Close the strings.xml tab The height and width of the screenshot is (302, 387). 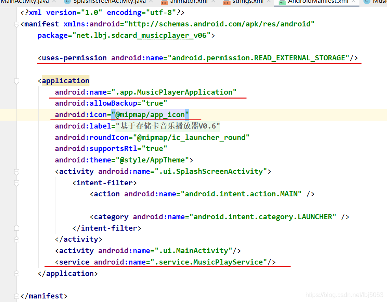[269, 2]
